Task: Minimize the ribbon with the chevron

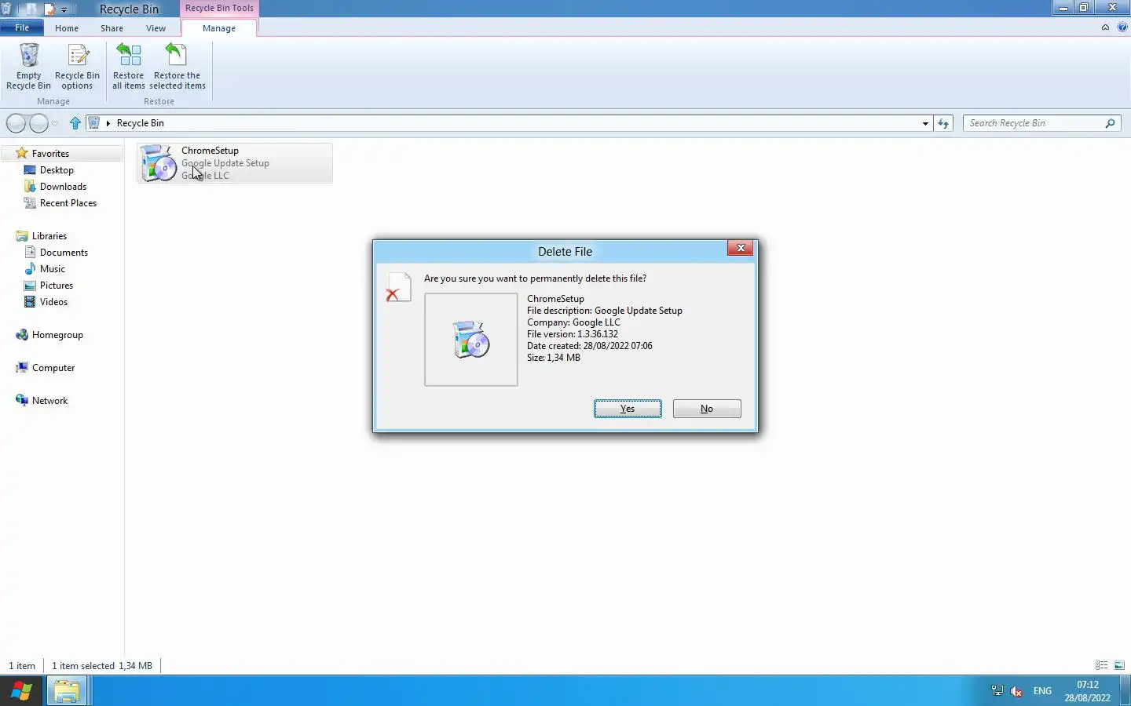Action: [x=1105, y=27]
